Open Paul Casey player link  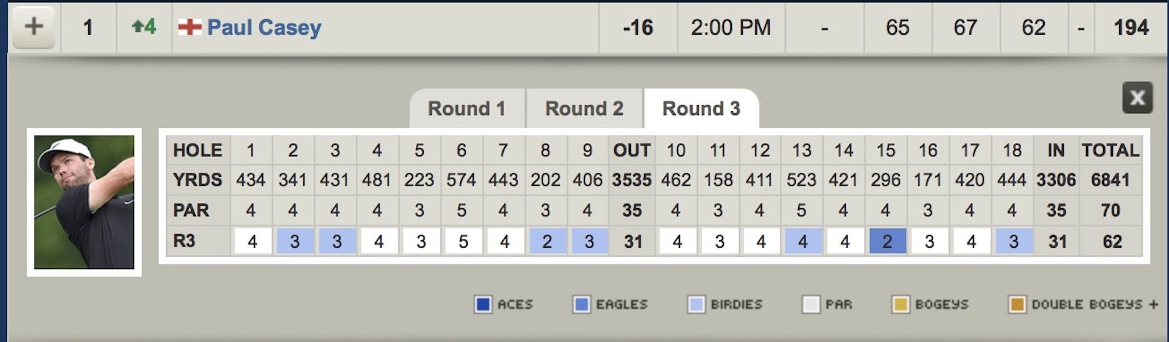(x=264, y=27)
